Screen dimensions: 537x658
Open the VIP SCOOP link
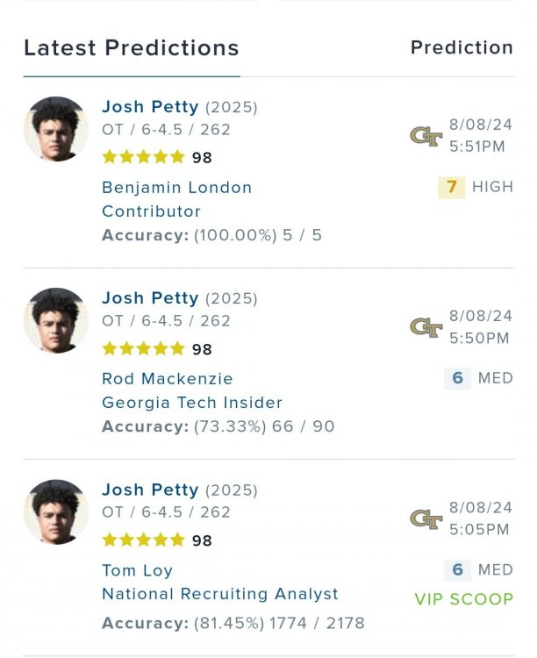(463, 600)
